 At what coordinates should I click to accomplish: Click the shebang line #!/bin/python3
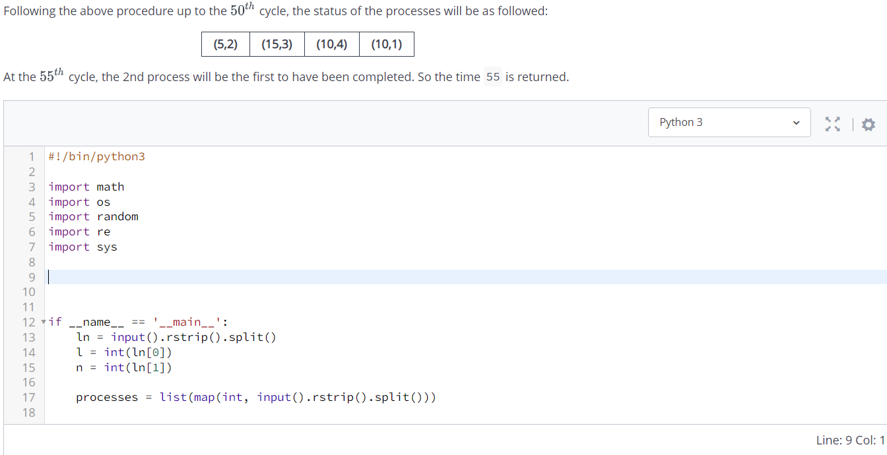tap(96, 156)
